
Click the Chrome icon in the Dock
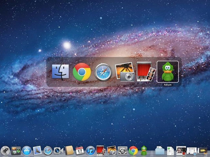click(133, 150)
